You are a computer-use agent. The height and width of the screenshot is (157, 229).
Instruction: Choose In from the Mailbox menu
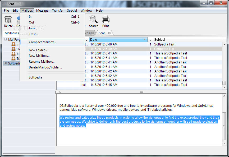coord(52,17)
